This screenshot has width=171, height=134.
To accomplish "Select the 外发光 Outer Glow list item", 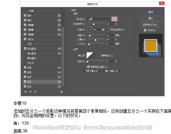I will point(42,63).
